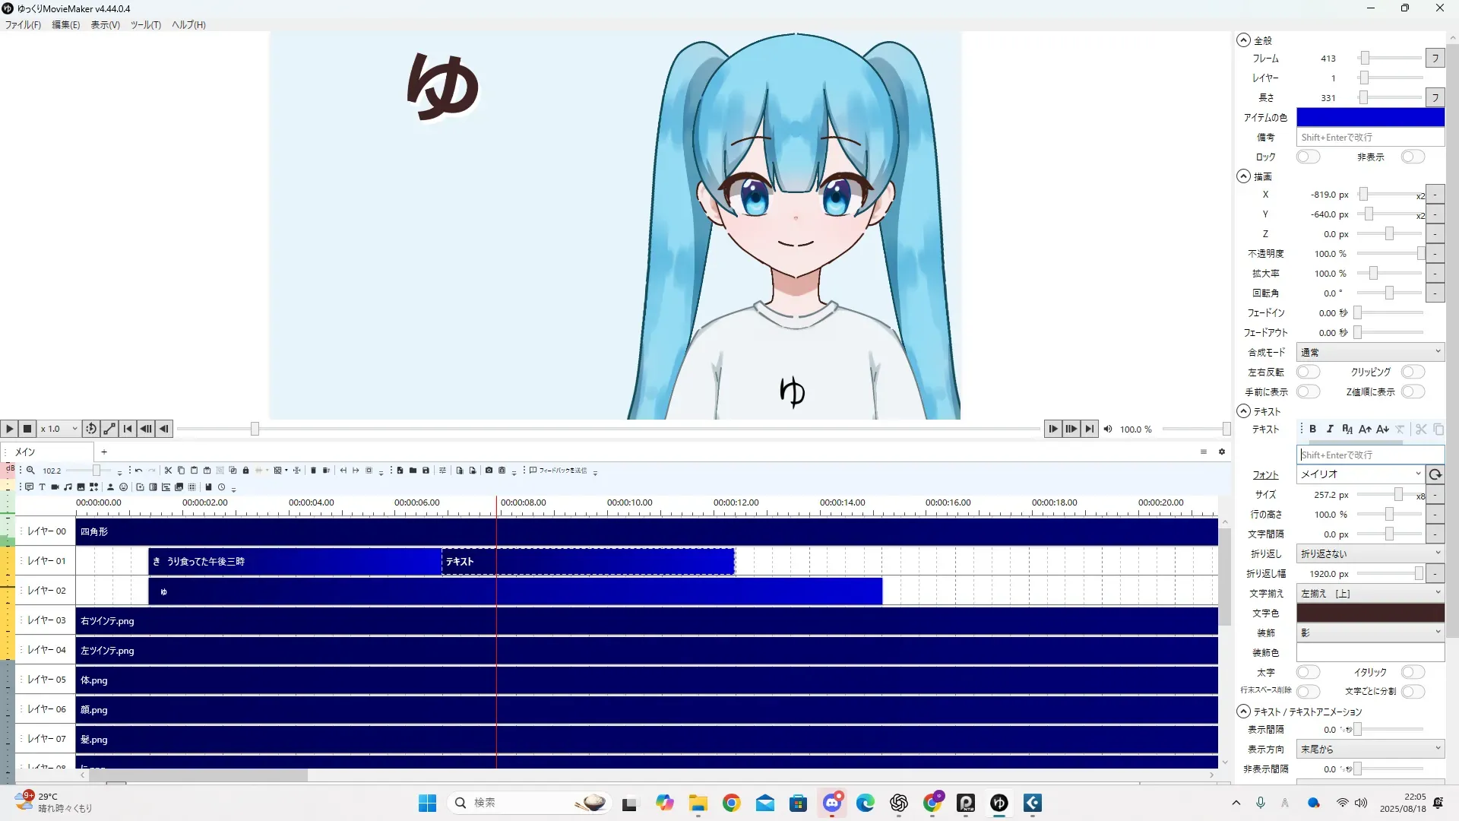Screen dimensions: 1459x821
Task: Click the scissors cut icon in timeline toolbar
Action: (x=168, y=471)
